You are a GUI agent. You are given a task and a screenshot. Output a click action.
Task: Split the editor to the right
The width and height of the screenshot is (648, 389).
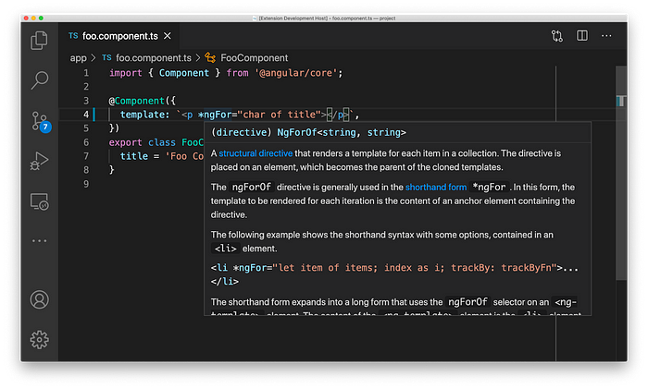(x=582, y=35)
